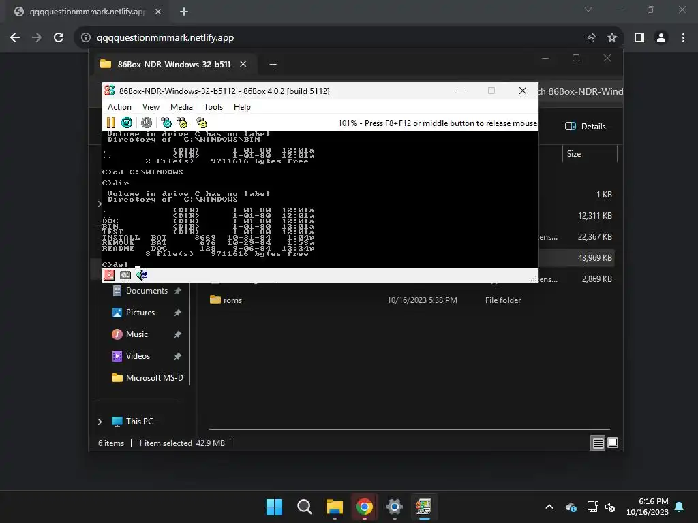Viewport: 698px width, 523px height.
Task: Open Music in Explorer sidebar
Action: (136, 334)
